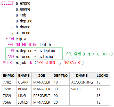Click locno value 11 in BLAKE row
This screenshot has height=107, width=114.
pyautogui.click(x=102, y=89)
